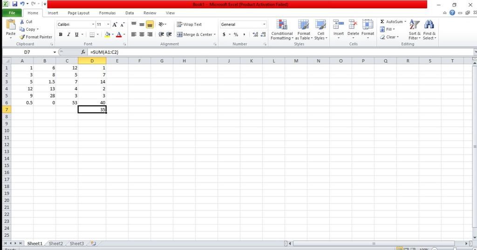
Task: Toggle Align Text Right
Action: 150,34
